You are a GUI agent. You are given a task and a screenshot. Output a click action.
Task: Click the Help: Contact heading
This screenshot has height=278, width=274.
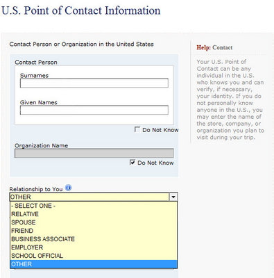(x=214, y=47)
